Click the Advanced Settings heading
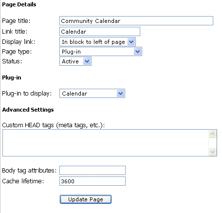This screenshot has width=222, height=213. tap(28, 110)
